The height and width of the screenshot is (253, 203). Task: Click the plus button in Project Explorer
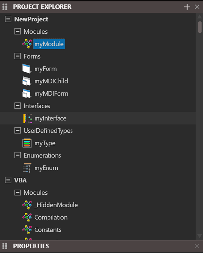187,7
